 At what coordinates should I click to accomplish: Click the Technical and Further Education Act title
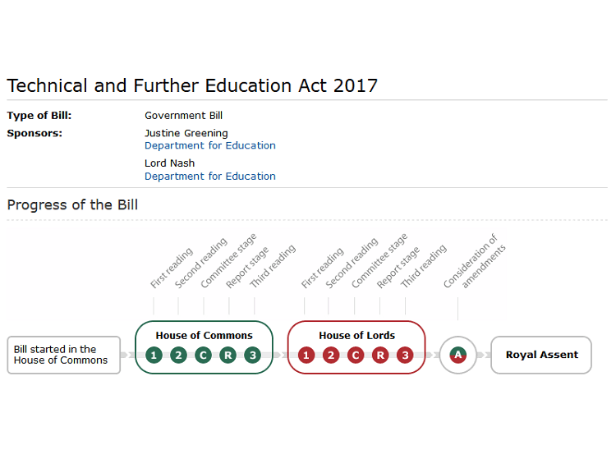pyautogui.click(x=192, y=85)
